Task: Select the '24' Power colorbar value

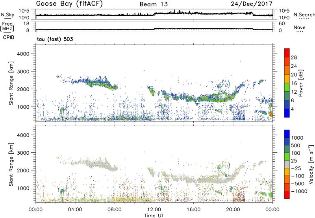Action: (294, 66)
